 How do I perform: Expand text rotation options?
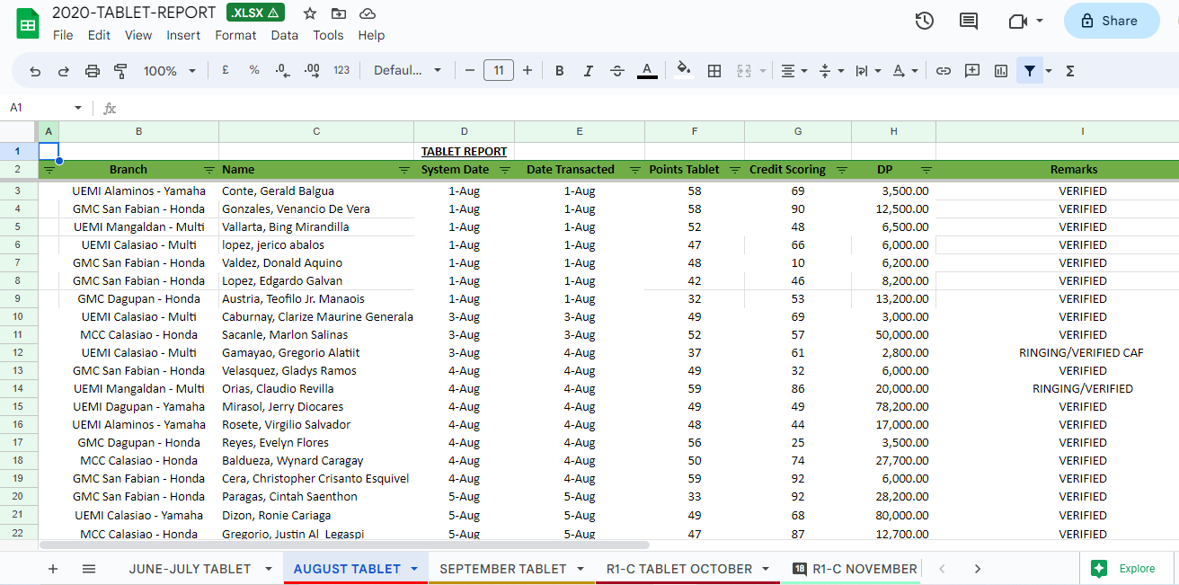[905, 71]
